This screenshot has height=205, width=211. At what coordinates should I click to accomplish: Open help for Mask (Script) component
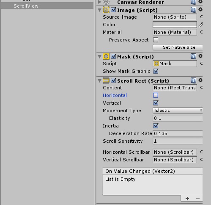click(193, 56)
